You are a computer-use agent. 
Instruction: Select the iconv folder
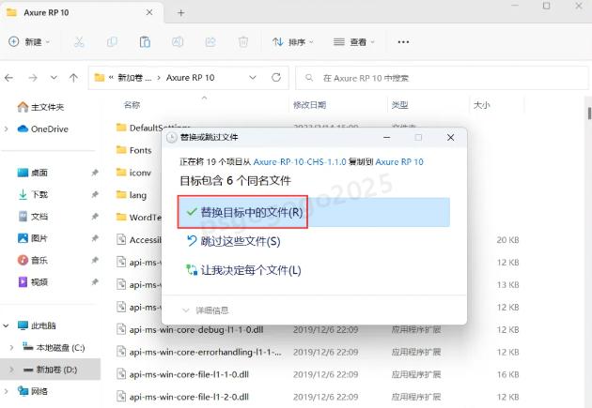(134, 173)
